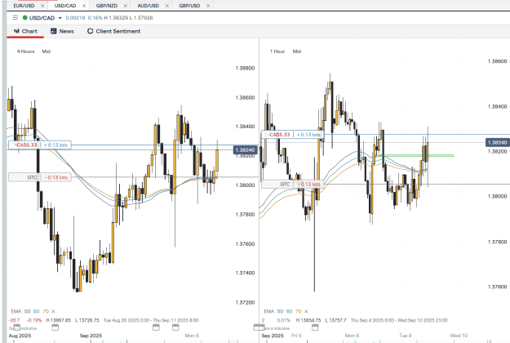Change the Mid price type on the 1-hour chart

tap(297, 51)
